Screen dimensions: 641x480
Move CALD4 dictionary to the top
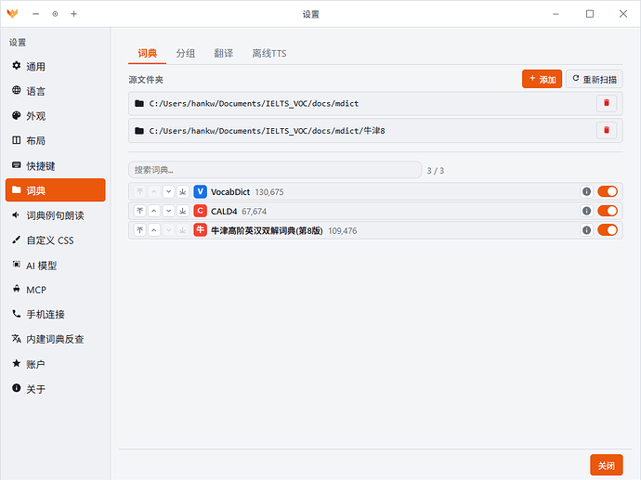tap(139, 211)
